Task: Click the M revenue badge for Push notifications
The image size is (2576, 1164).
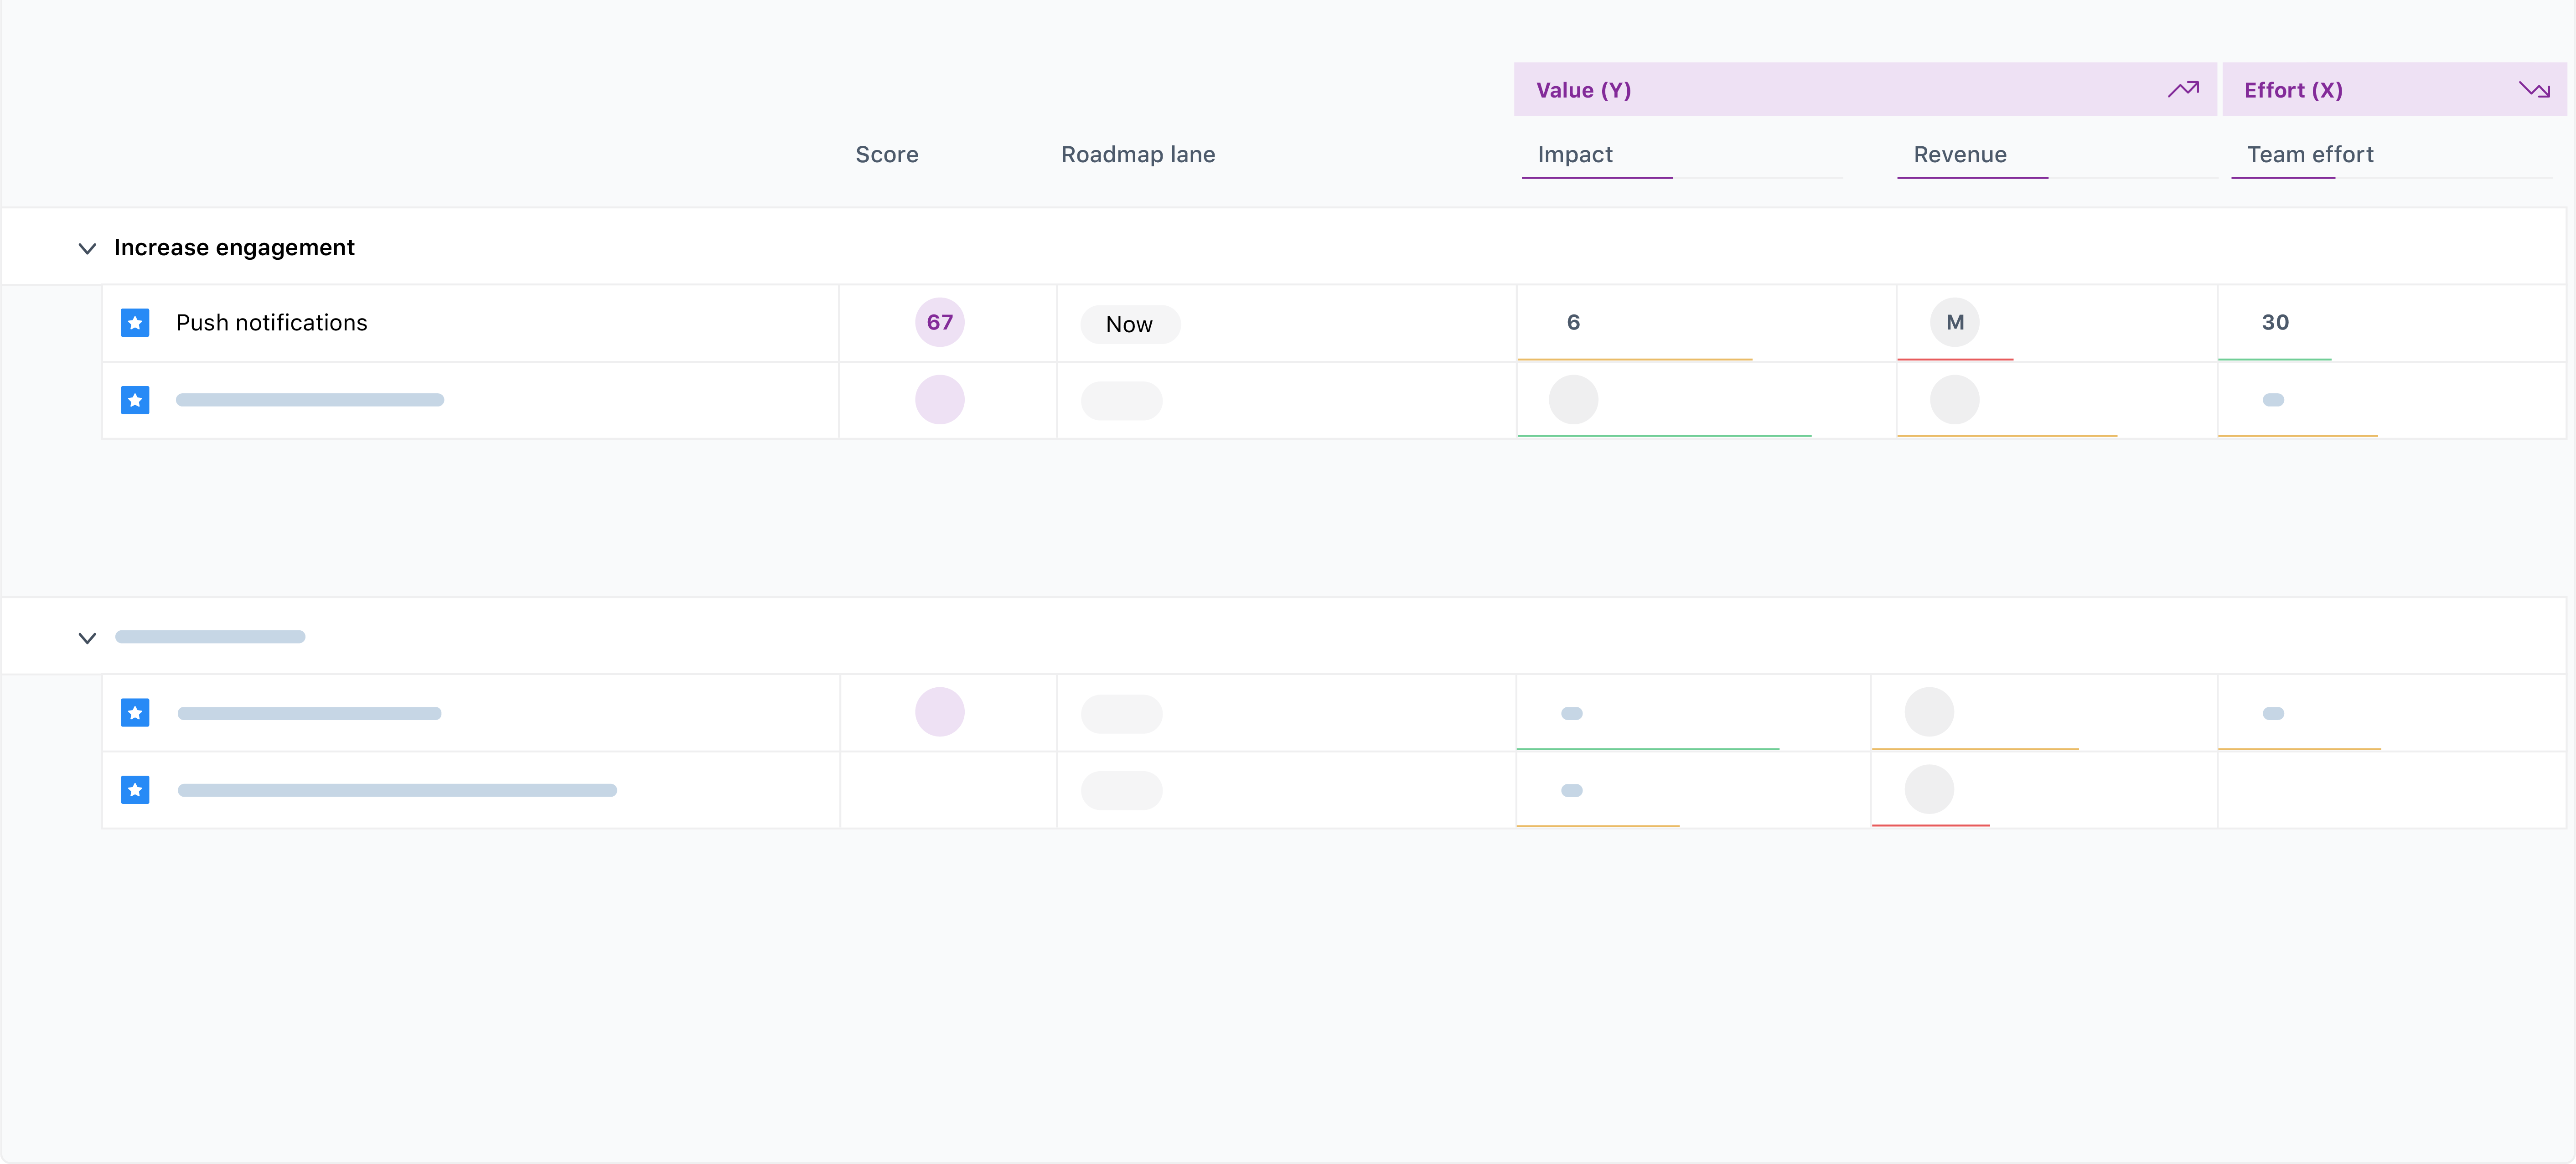Action: 1954,323
